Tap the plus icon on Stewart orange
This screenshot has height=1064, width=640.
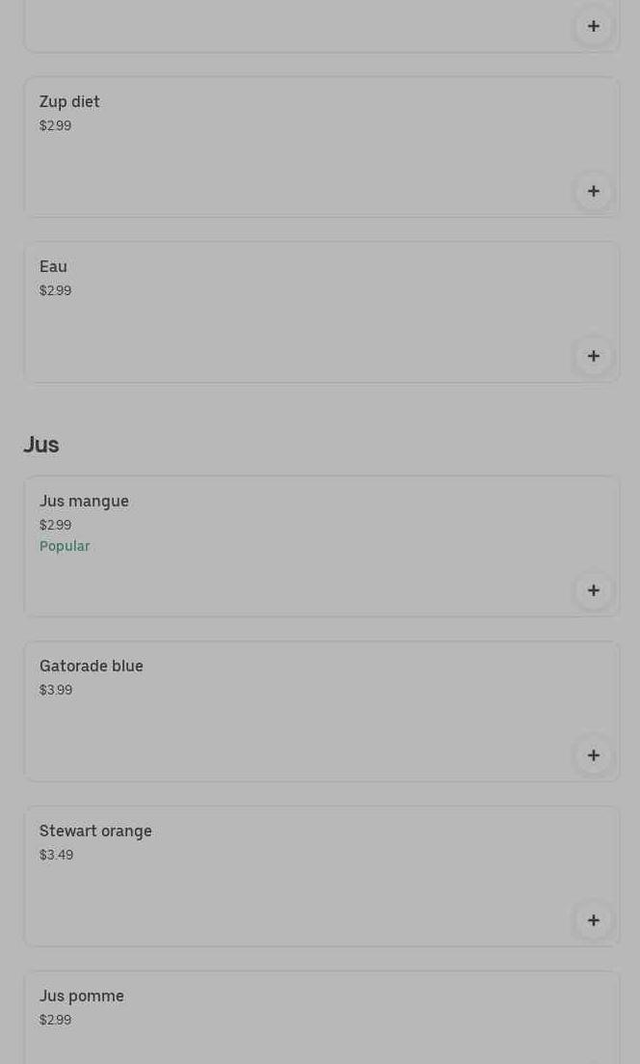pos(593,920)
